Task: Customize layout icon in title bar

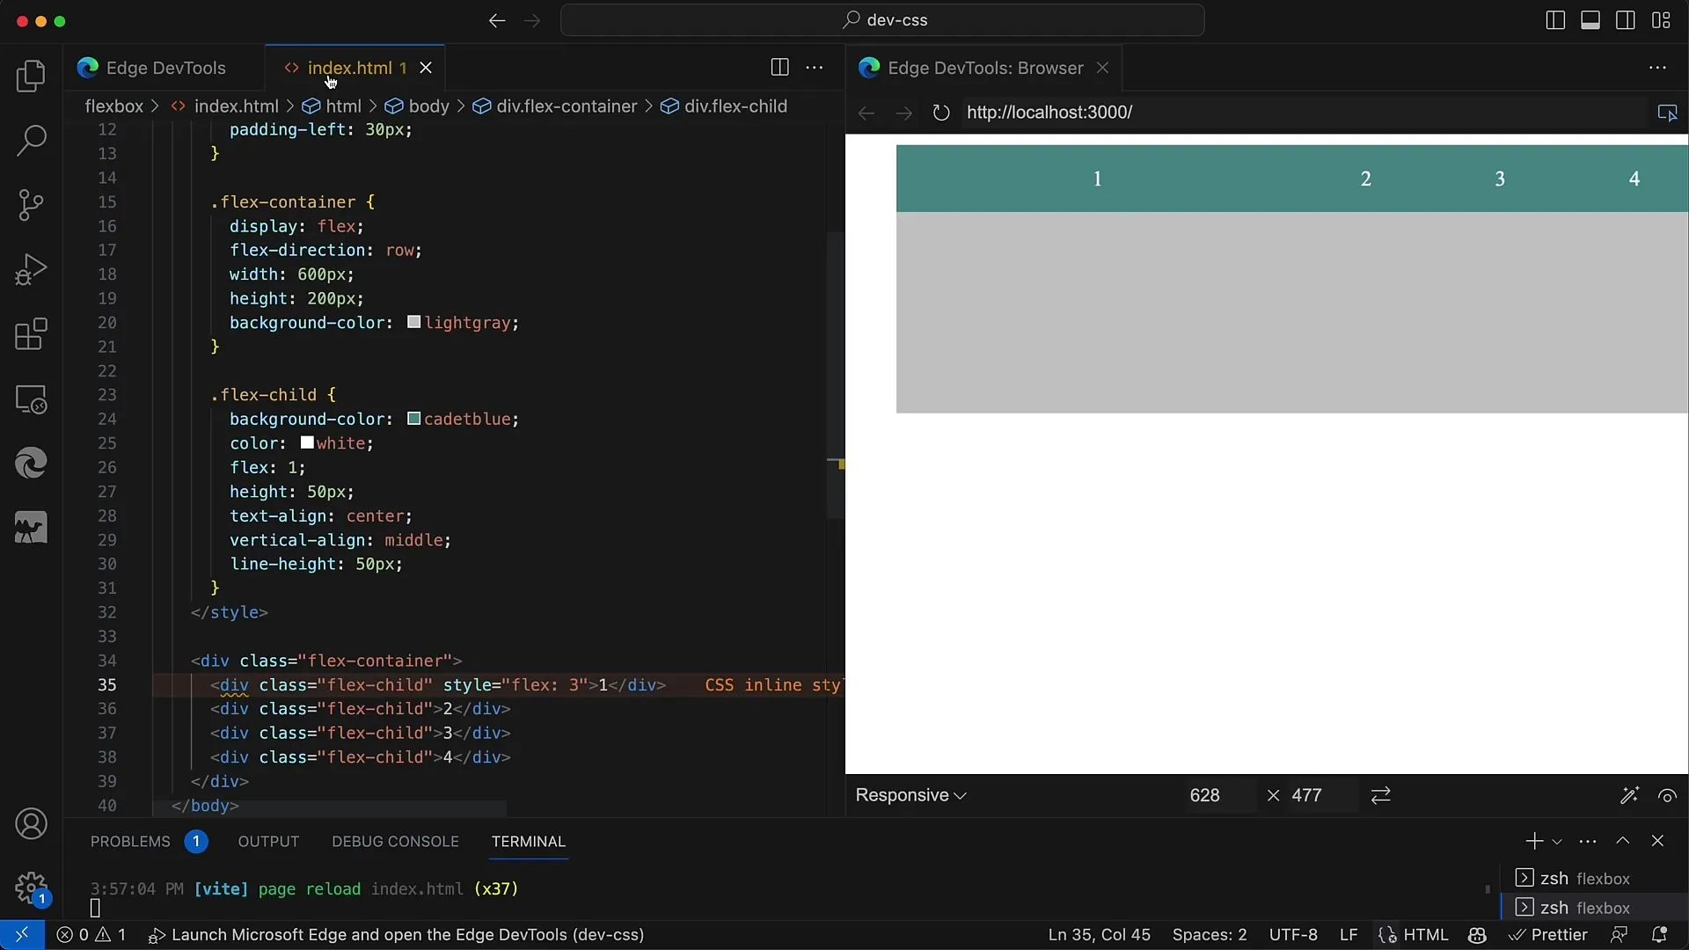Action: click(1661, 20)
